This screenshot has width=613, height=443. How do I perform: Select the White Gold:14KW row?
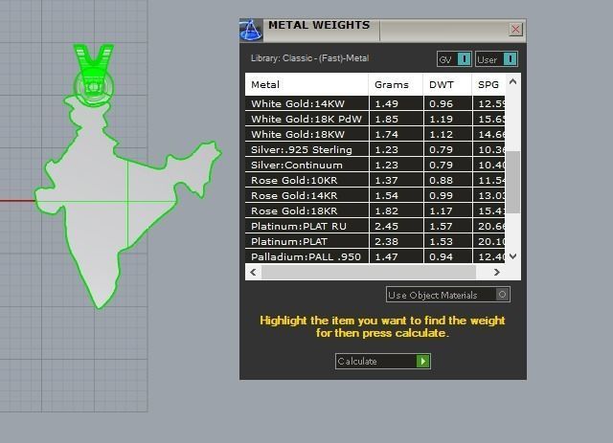coord(375,103)
